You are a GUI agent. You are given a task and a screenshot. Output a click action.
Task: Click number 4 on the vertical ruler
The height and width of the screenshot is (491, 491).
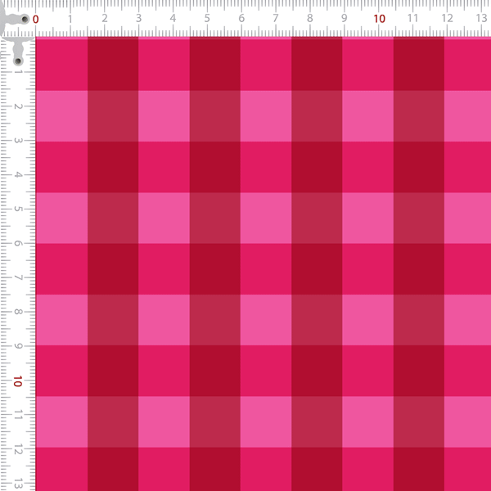tap(18, 174)
